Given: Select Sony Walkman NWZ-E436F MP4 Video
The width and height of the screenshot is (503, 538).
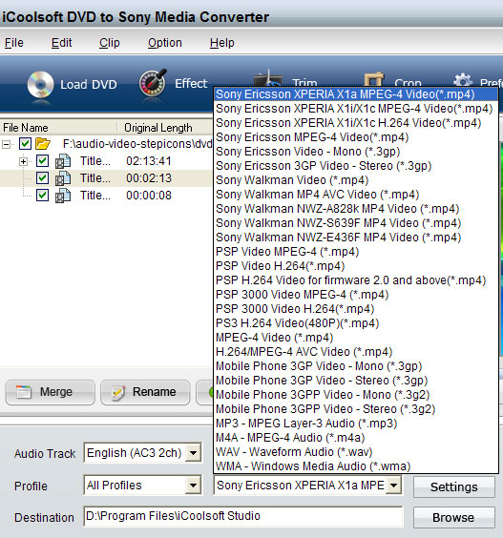Looking at the screenshot, I should coord(356,238).
